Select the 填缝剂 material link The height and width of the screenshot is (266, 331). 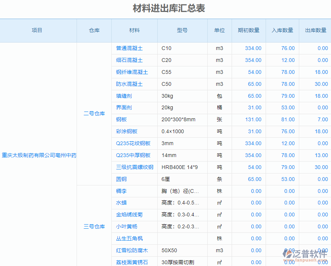[124, 96]
